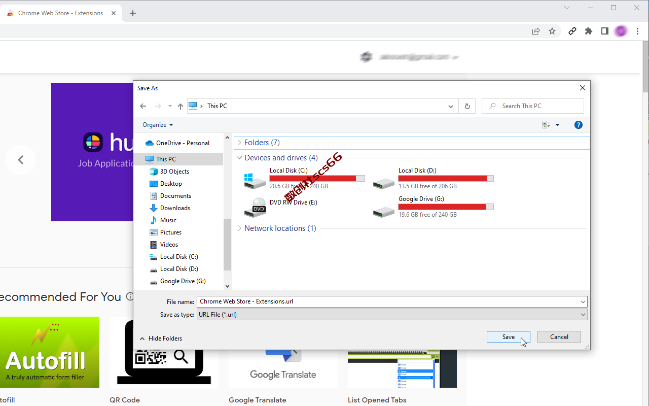Screen dimensions: 649x406
Task: Click the Share this page icon in Chrome
Action: [x=536, y=31]
